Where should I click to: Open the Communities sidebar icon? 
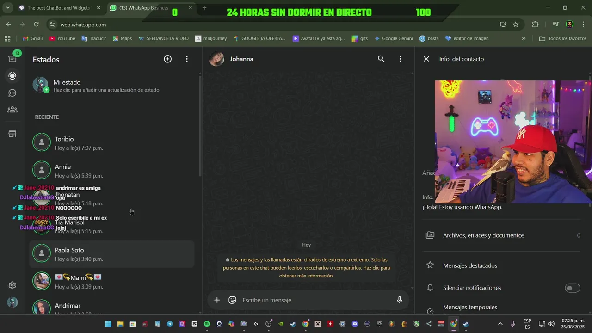coord(12,110)
